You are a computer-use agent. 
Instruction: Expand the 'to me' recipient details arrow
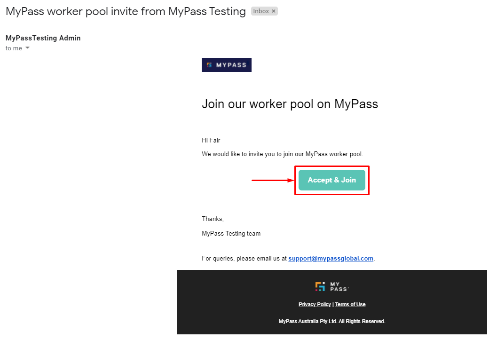click(27, 48)
